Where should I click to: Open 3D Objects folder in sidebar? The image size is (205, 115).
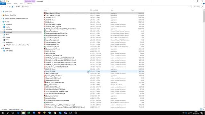coord(9,25)
